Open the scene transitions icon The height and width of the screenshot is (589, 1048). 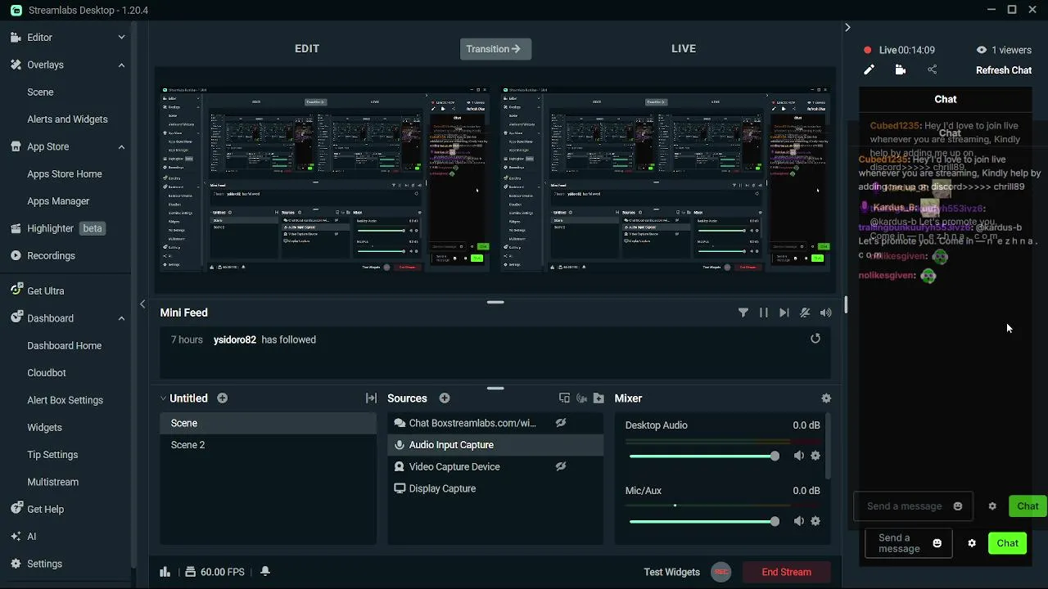371,398
